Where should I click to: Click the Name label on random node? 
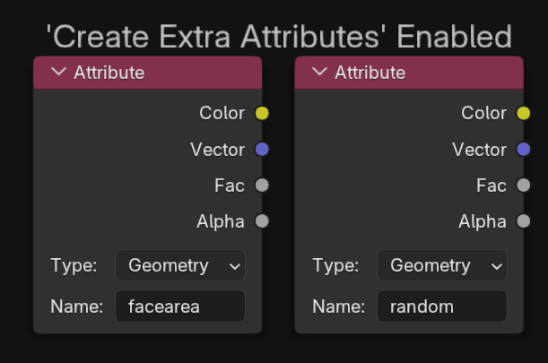338,307
